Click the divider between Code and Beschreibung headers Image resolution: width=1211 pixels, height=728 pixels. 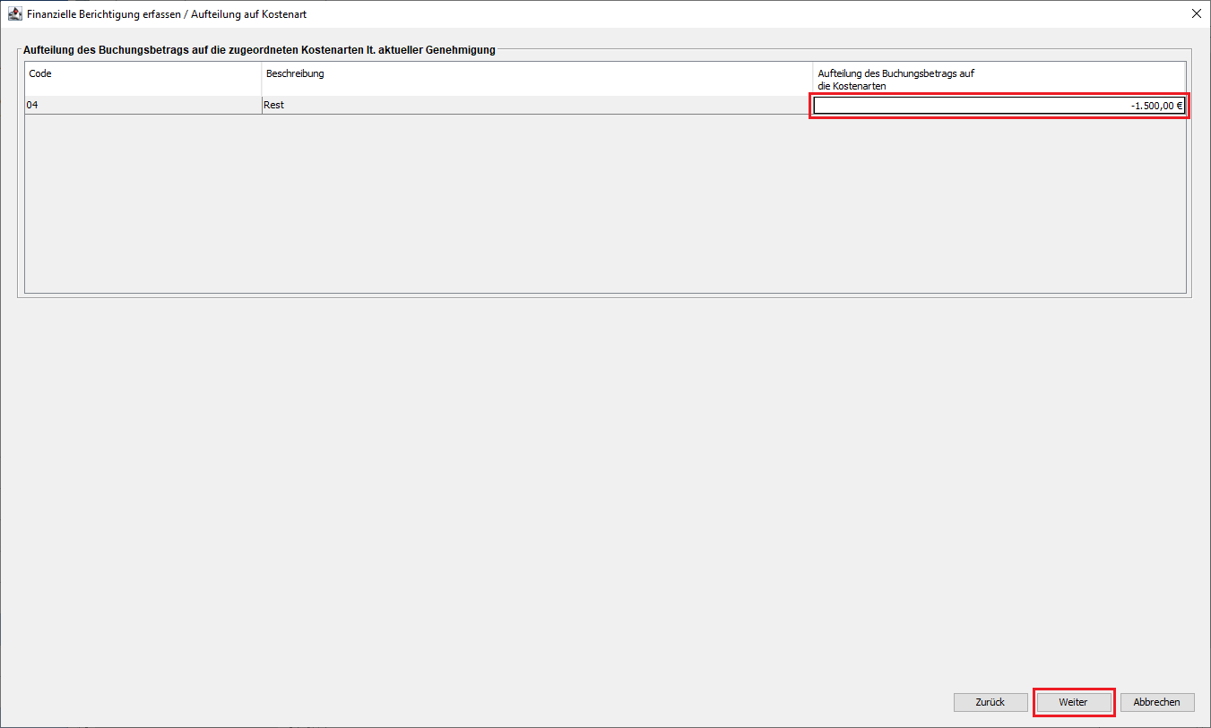click(x=261, y=79)
